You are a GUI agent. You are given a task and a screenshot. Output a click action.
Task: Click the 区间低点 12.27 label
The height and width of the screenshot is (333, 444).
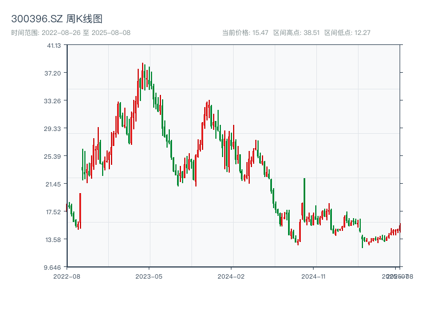pos(347,33)
